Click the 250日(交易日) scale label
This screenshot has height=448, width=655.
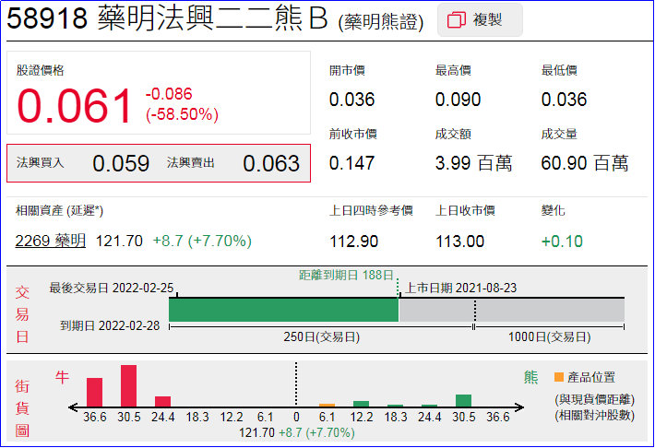(x=321, y=337)
